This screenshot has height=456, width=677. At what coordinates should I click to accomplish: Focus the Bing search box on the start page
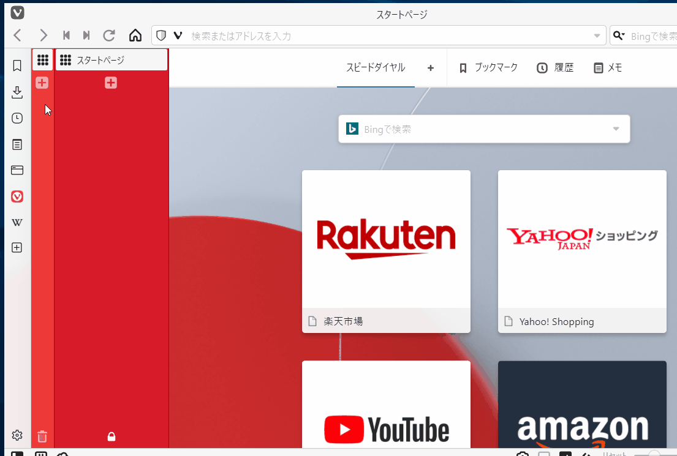click(x=483, y=129)
